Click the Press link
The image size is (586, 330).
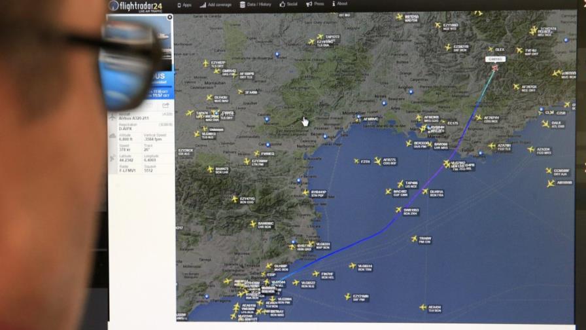[x=316, y=4]
